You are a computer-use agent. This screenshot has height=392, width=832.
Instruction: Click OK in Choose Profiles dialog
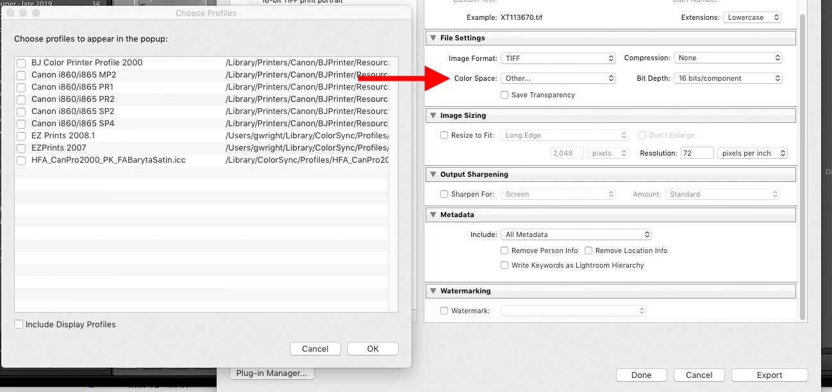(373, 348)
